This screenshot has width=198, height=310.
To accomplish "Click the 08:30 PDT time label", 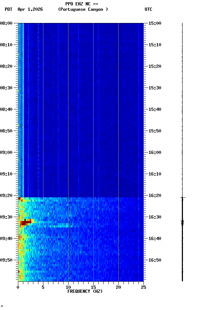I will coord(6,88).
